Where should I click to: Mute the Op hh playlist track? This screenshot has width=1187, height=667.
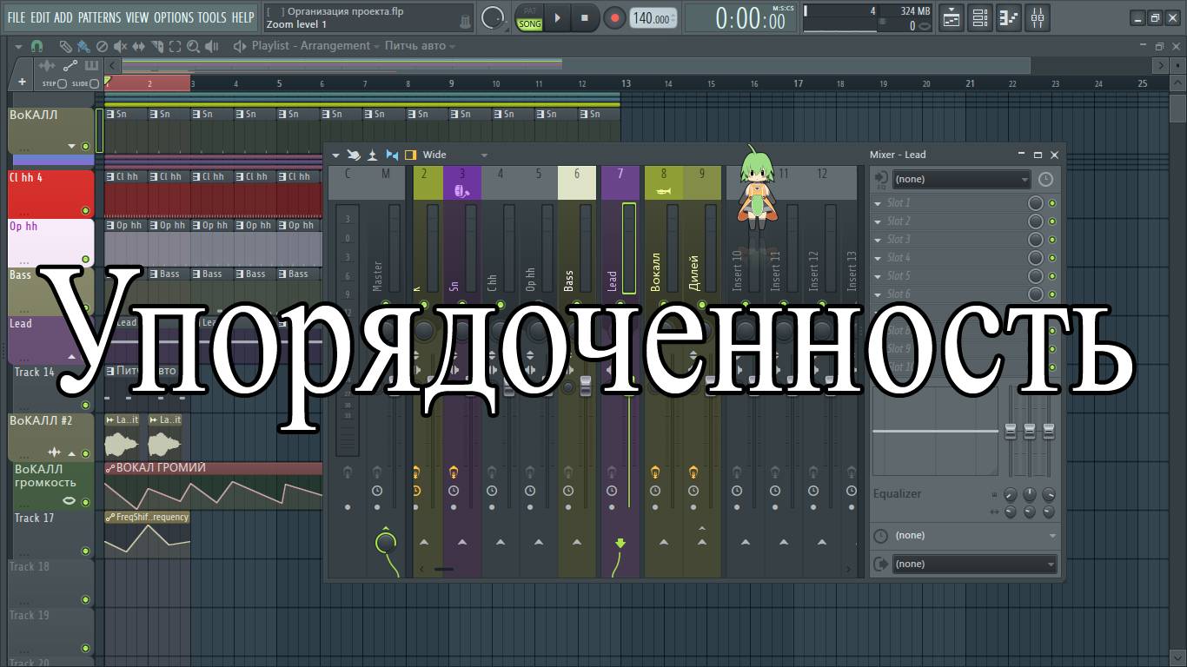85,259
